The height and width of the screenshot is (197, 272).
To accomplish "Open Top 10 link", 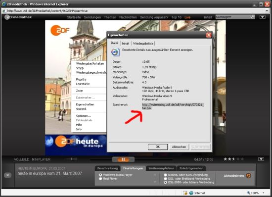I will pos(176,17).
